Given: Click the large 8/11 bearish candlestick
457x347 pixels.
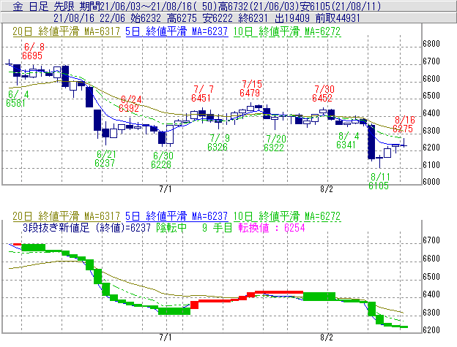Looking at the screenshot, I should click(x=371, y=142).
